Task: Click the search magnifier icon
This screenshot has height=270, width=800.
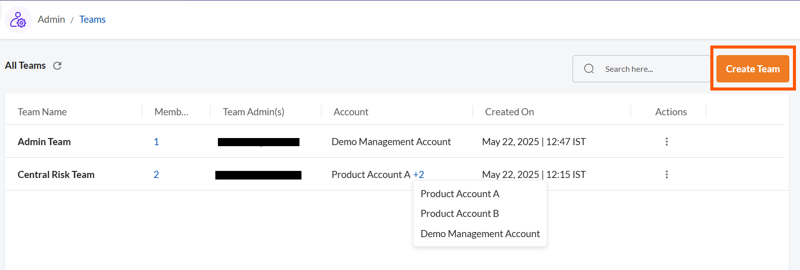Action: (x=589, y=69)
